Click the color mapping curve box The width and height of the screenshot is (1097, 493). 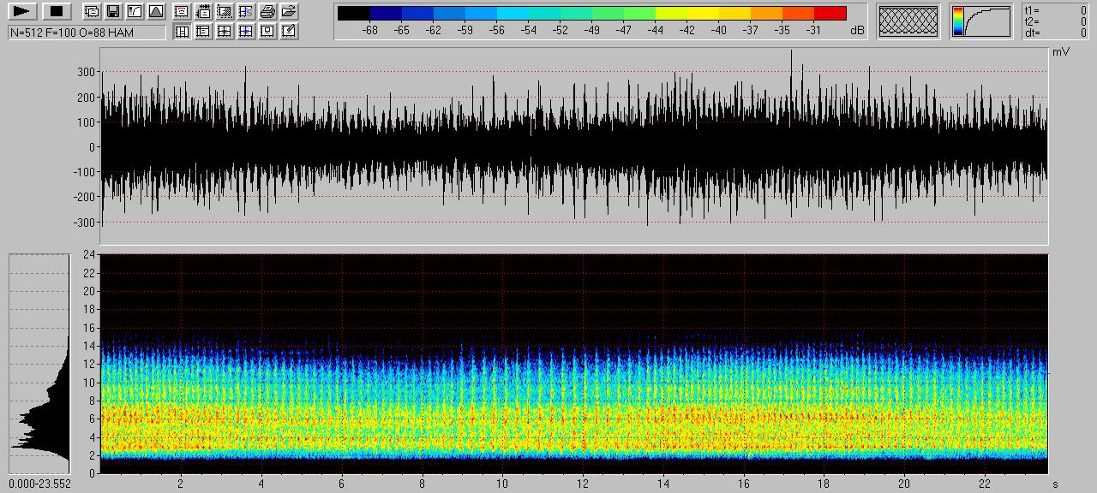pyautogui.click(x=980, y=21)
